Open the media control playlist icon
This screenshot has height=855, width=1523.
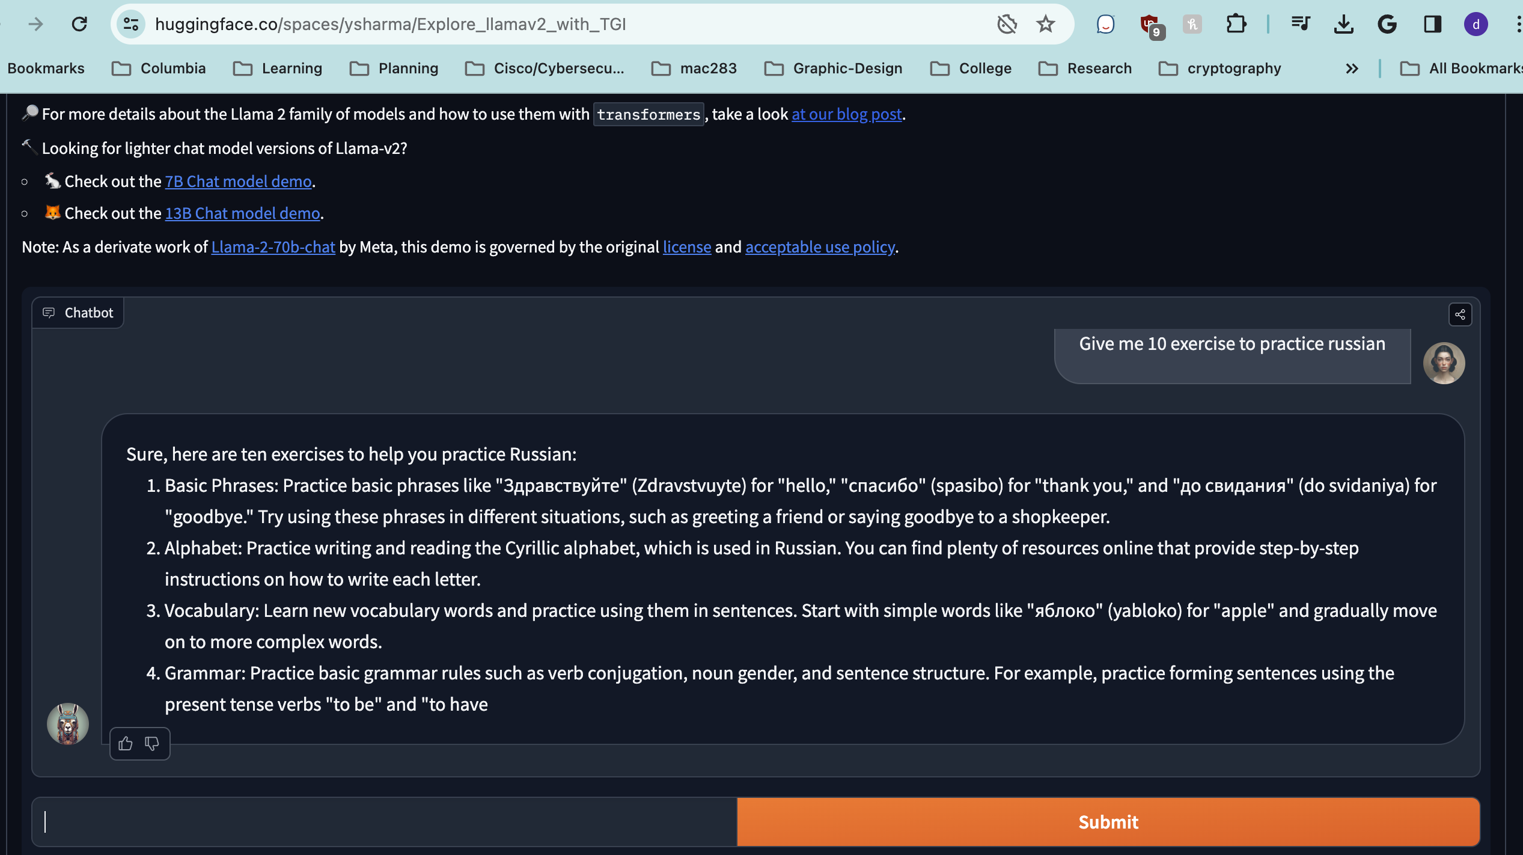(x=1300, y=24)
